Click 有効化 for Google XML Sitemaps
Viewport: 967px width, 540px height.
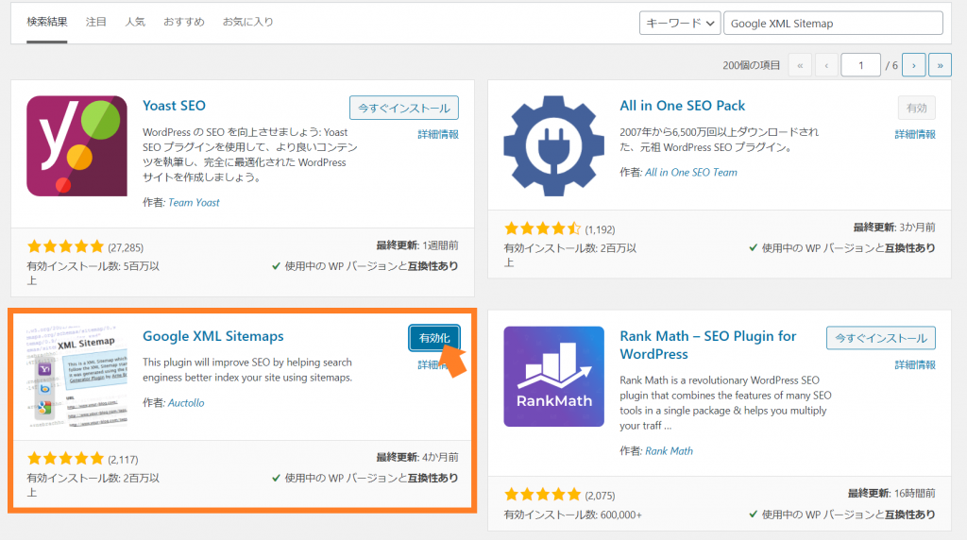(x=434, y=338)
